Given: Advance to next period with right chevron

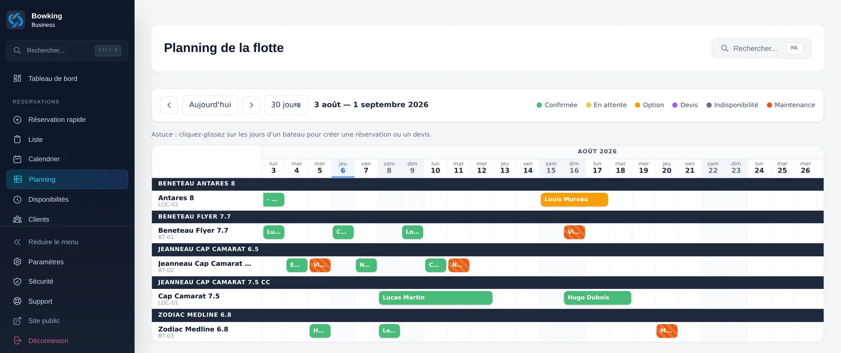Looking at the screenshot, I should point(251,105).
